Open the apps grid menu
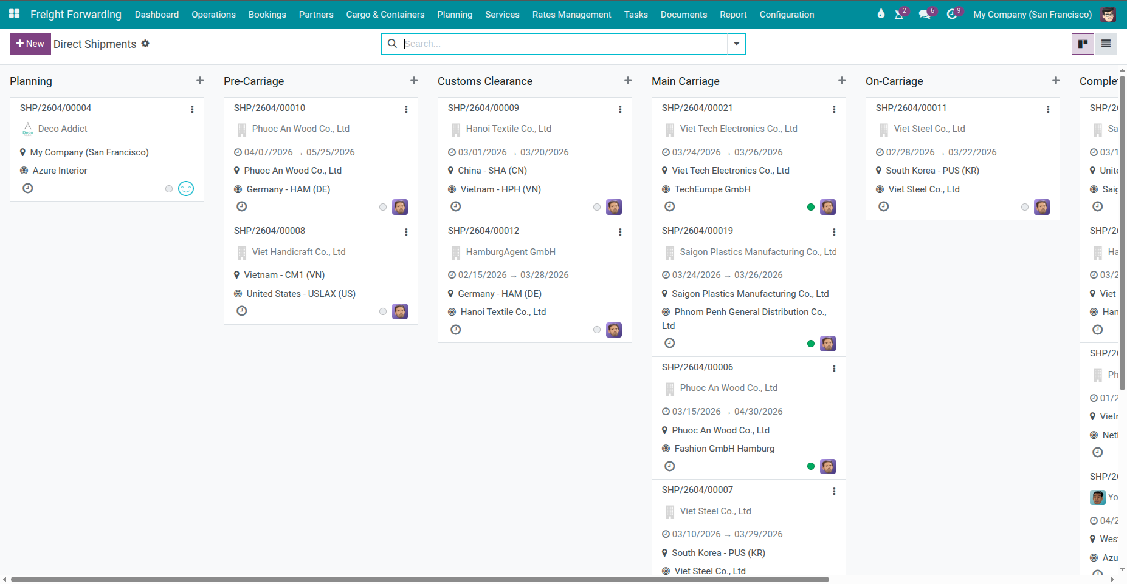This screenshot has height=584, width=1127. (13, 14)
